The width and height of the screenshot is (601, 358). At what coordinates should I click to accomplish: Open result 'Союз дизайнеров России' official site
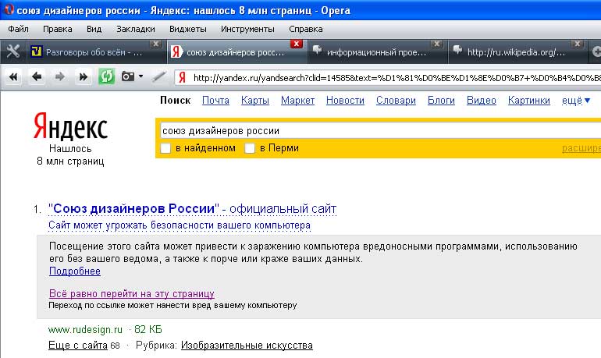193,209
